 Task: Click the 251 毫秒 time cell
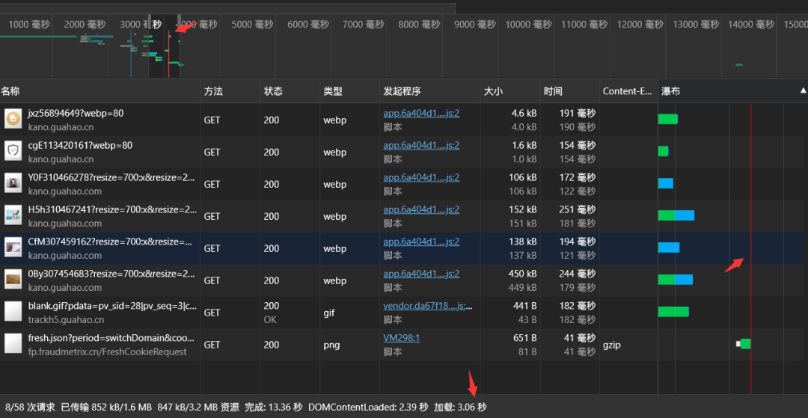pyautogui.click(x=577, y=210)
